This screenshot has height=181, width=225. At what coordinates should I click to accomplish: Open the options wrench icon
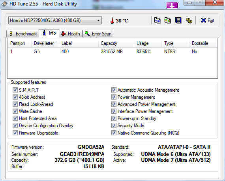click(189, 20)
